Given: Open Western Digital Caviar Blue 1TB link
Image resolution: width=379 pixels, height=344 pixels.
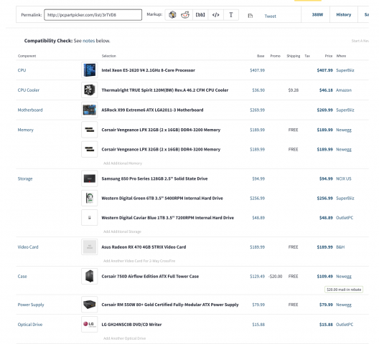Looking at the screenshot, I should (168, 218).
